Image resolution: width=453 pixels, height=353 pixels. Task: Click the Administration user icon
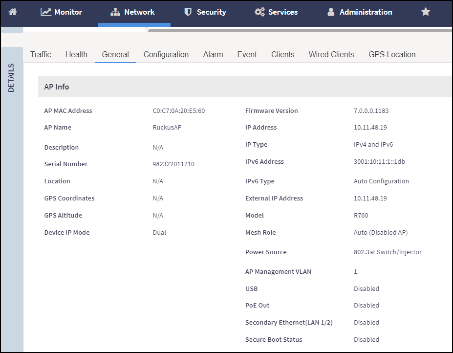point(331,12)
